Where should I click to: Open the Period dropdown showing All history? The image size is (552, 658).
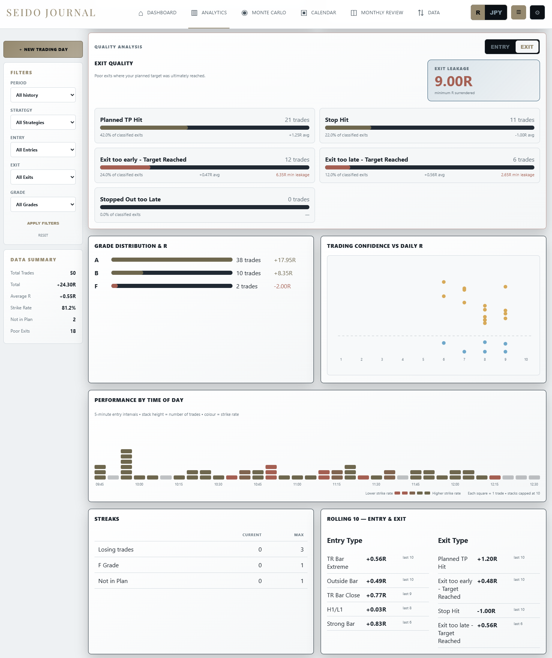[x=43, y=95]
